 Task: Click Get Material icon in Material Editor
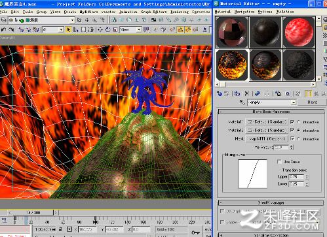[x=220, y=94]
